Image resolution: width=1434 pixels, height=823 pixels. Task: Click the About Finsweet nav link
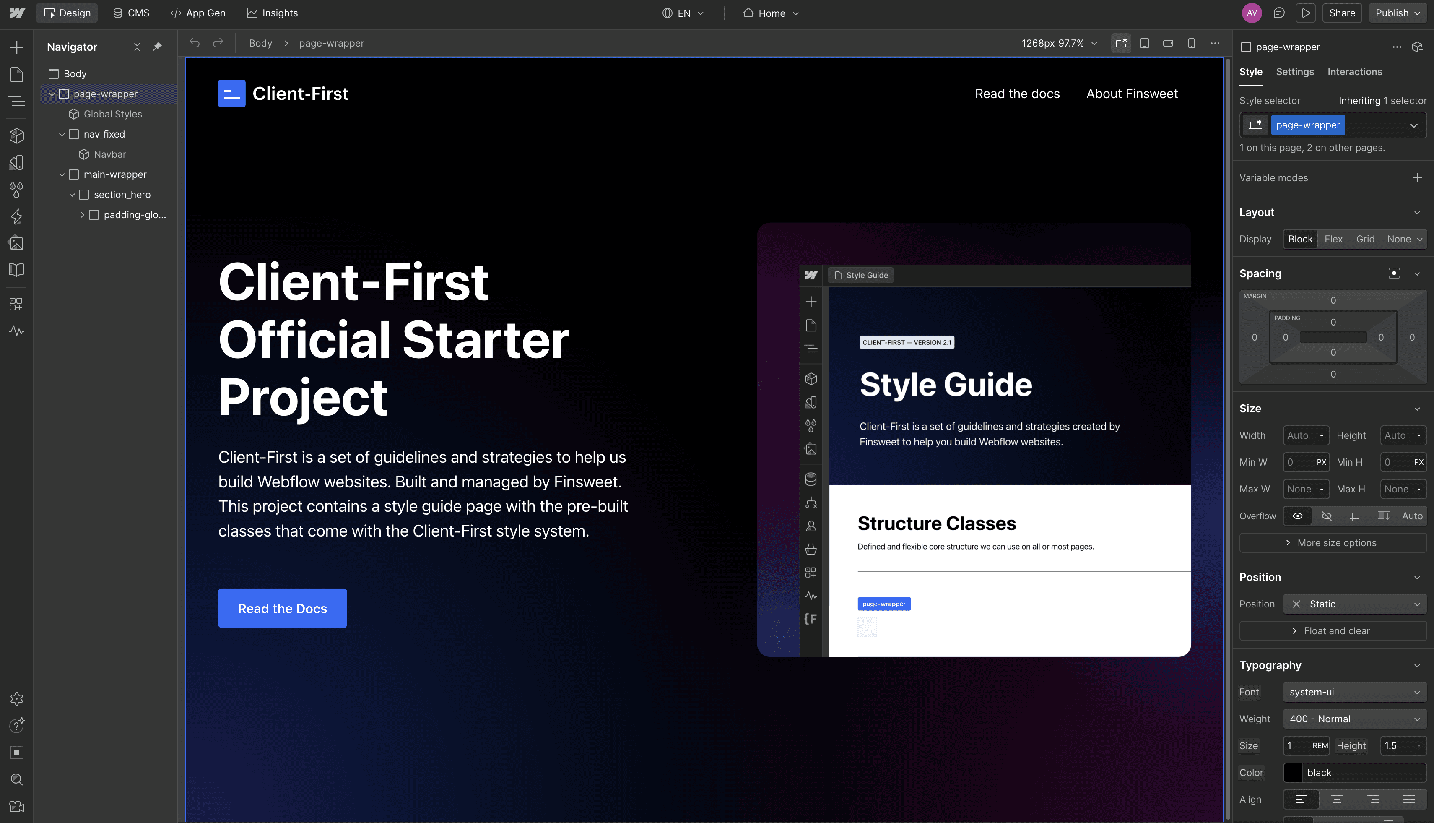click(x=1132, y=94)
